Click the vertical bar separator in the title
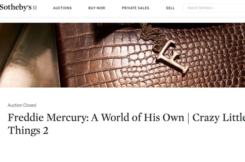 tap(188, 118)
